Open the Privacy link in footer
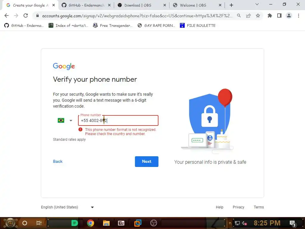Screen dimensions: 305x229 point(239,207)
